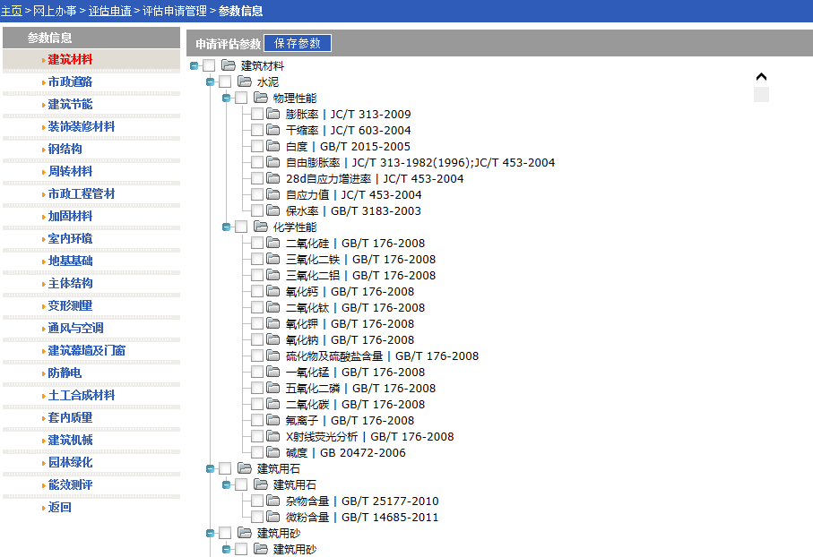Click folder icon beside 化学性能
Screen dimensions: 813x557
[261, 227]
